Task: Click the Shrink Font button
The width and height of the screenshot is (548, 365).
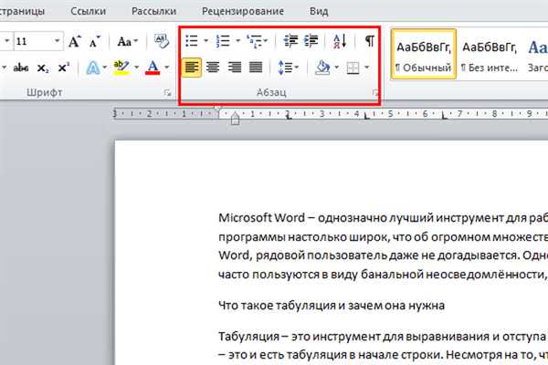Action: 94,42
